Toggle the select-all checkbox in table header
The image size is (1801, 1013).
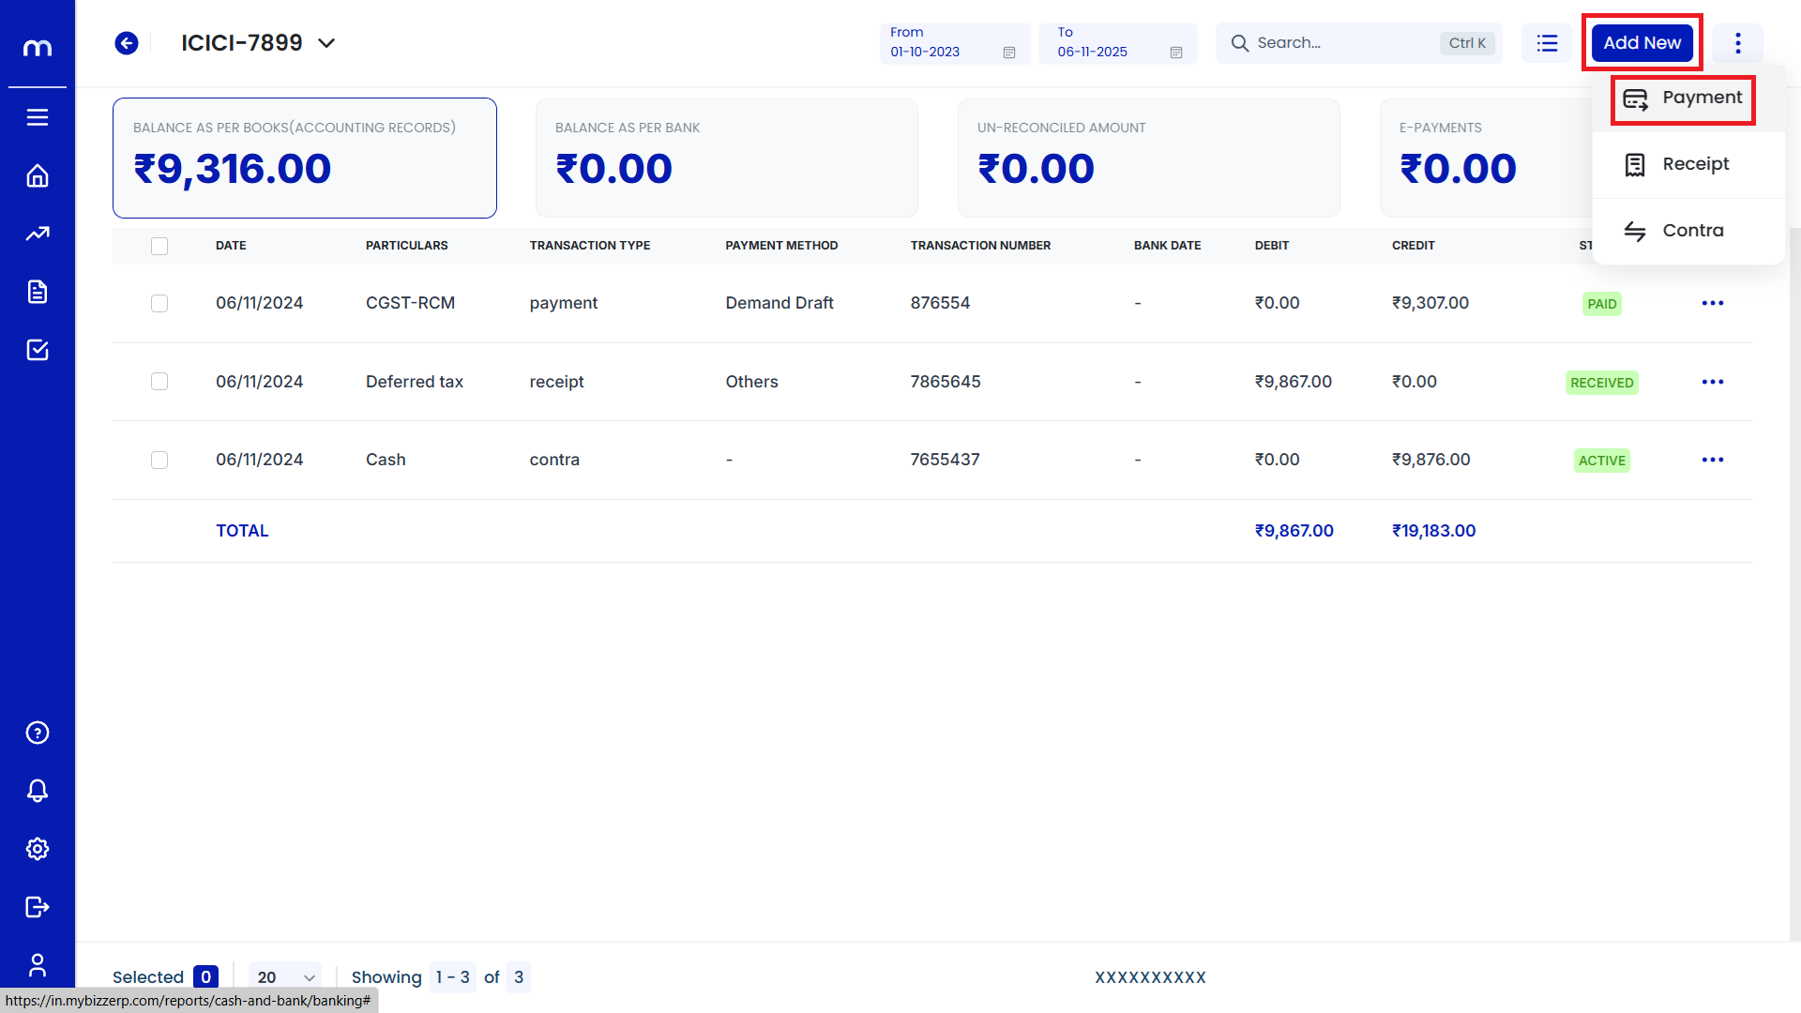click(159, 246)
